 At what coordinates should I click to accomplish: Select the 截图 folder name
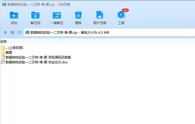pos(9,53)
